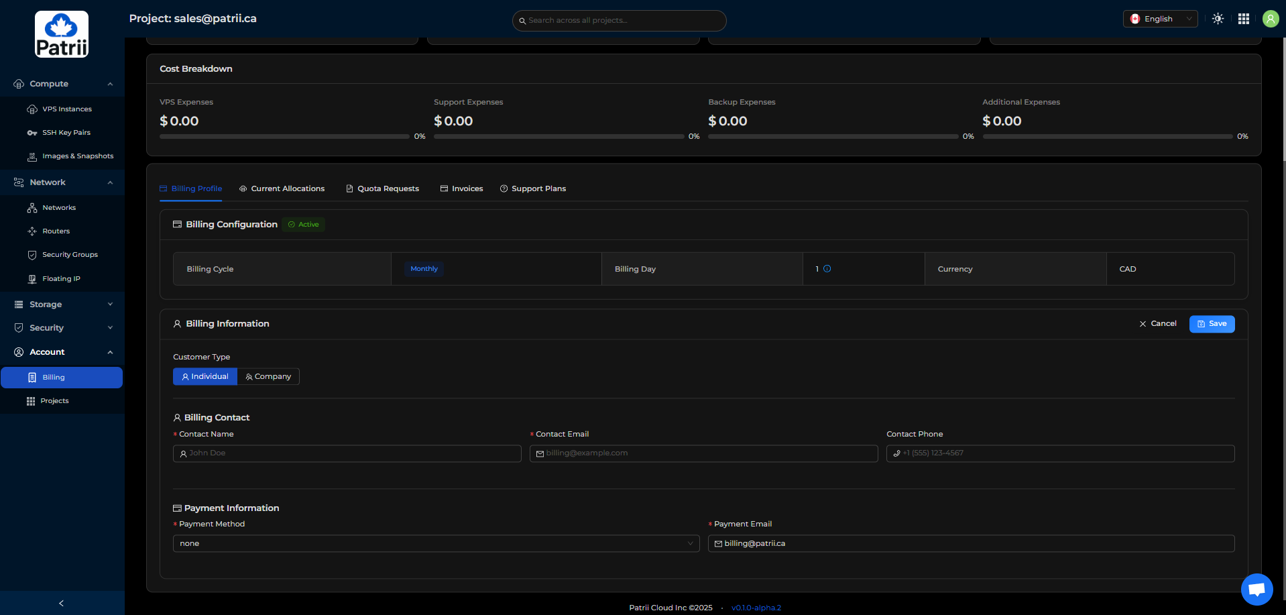Screen dimensions: 1286x615
Task: Open the user profile avatar menu
Action: pos(1270,19)
